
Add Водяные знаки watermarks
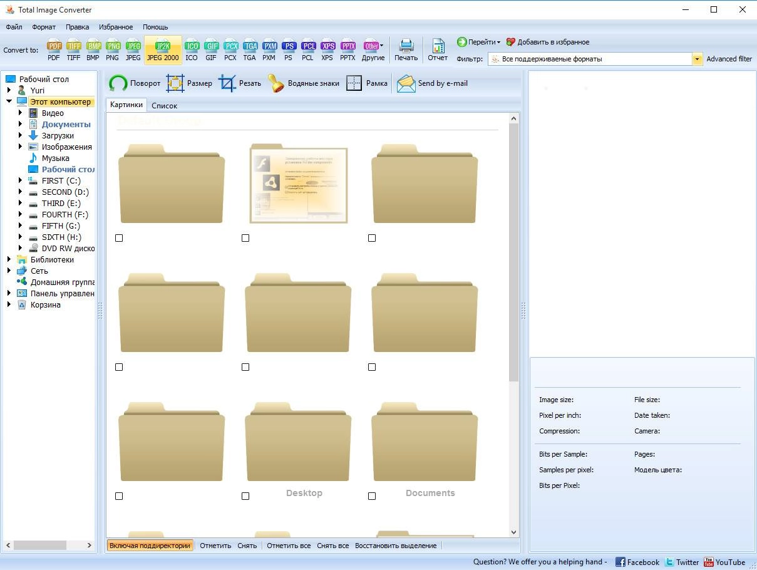click(304, 83)
